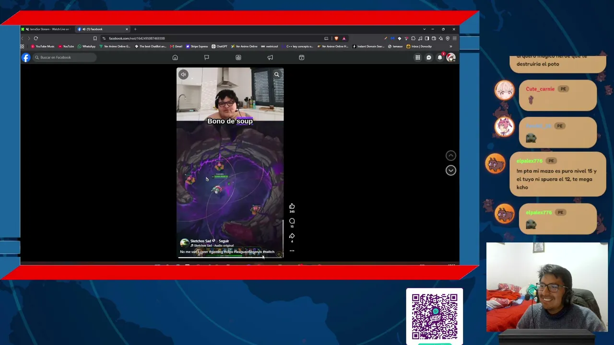
Task: Open the megaphone Ads icon
Action: [x=270, y=57]
